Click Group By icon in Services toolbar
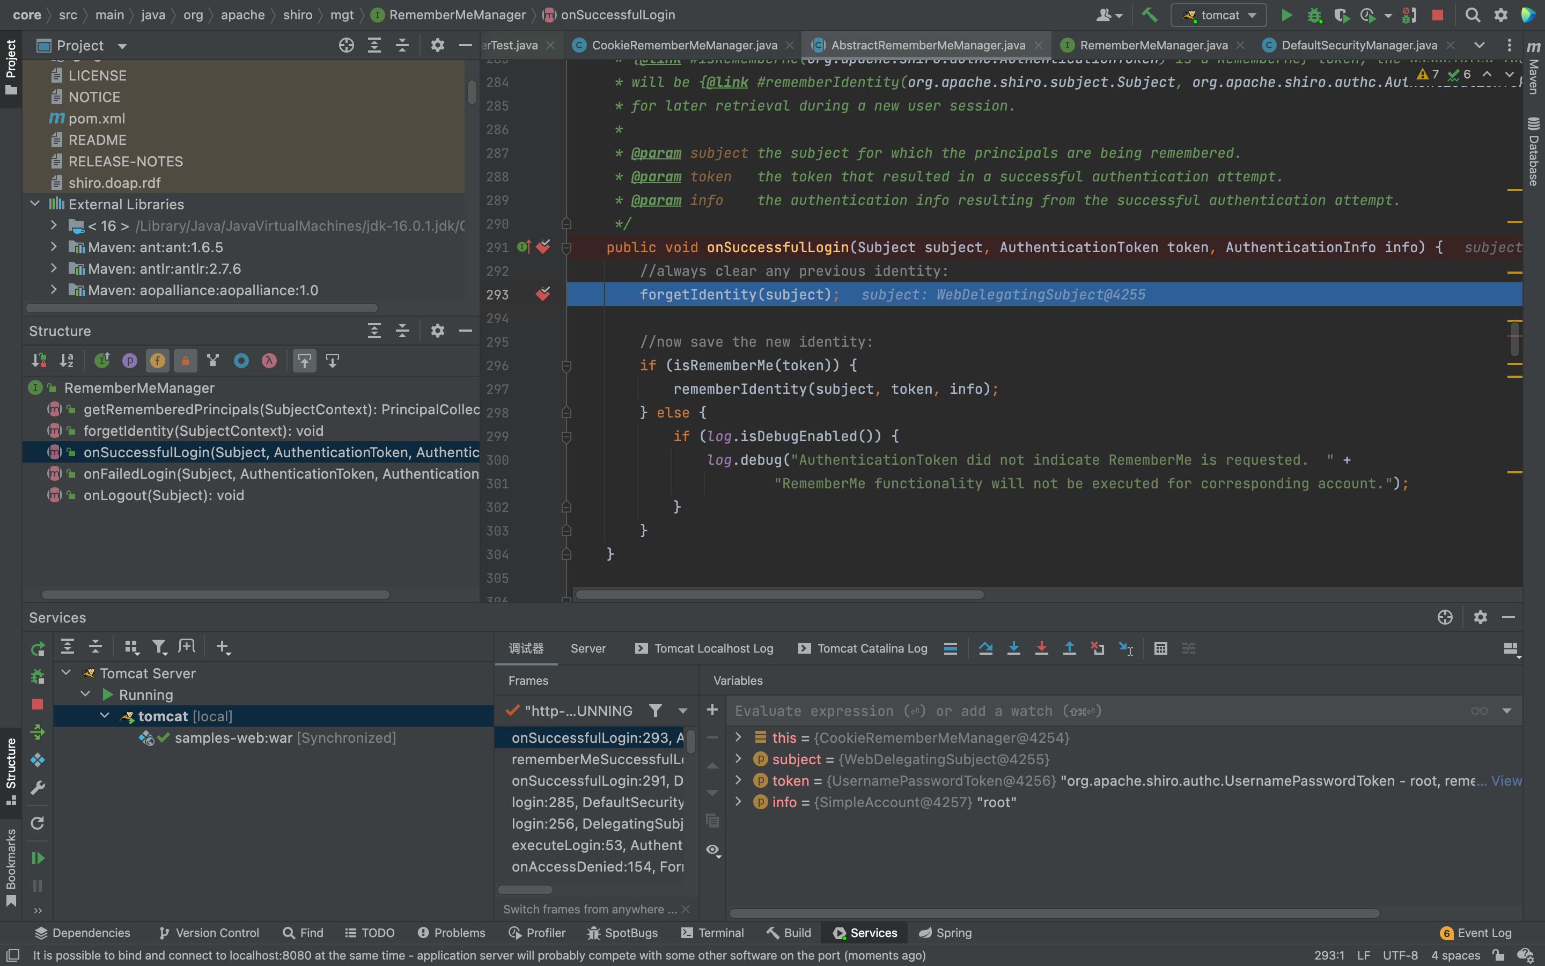The image size is (1545, 966). [131, 647]
